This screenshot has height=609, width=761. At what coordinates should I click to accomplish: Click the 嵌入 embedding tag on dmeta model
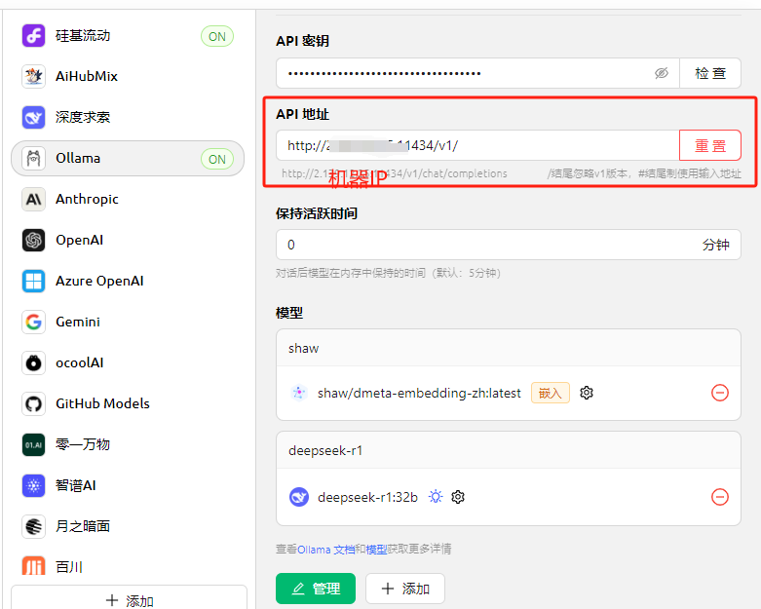point(551,393)
